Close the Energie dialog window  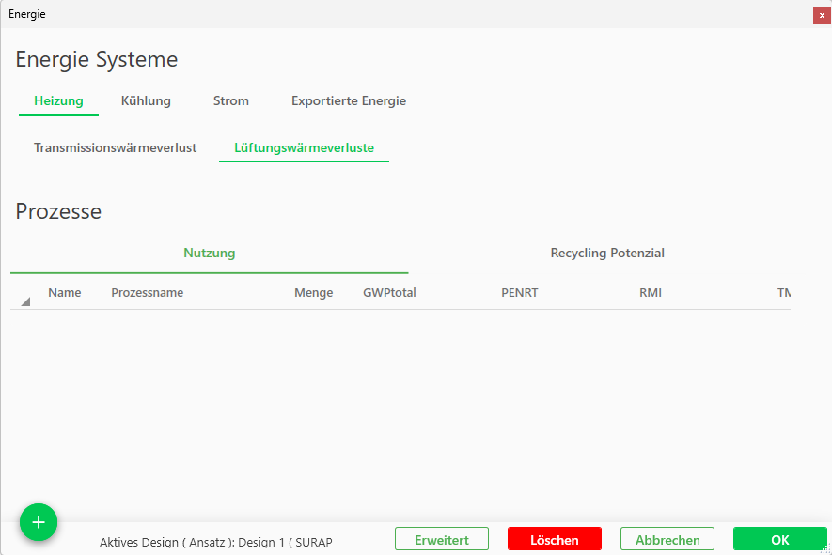[822, 15]
